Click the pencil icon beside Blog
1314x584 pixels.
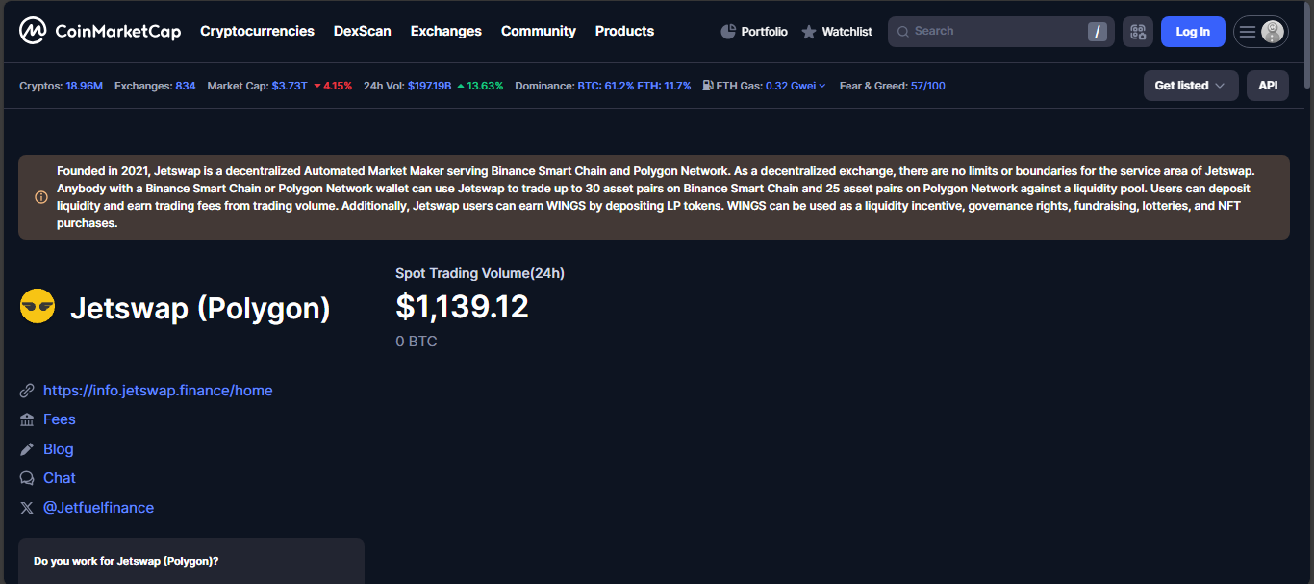27,449
